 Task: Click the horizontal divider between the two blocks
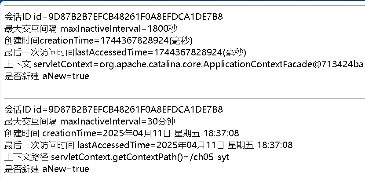pos(182,98)
